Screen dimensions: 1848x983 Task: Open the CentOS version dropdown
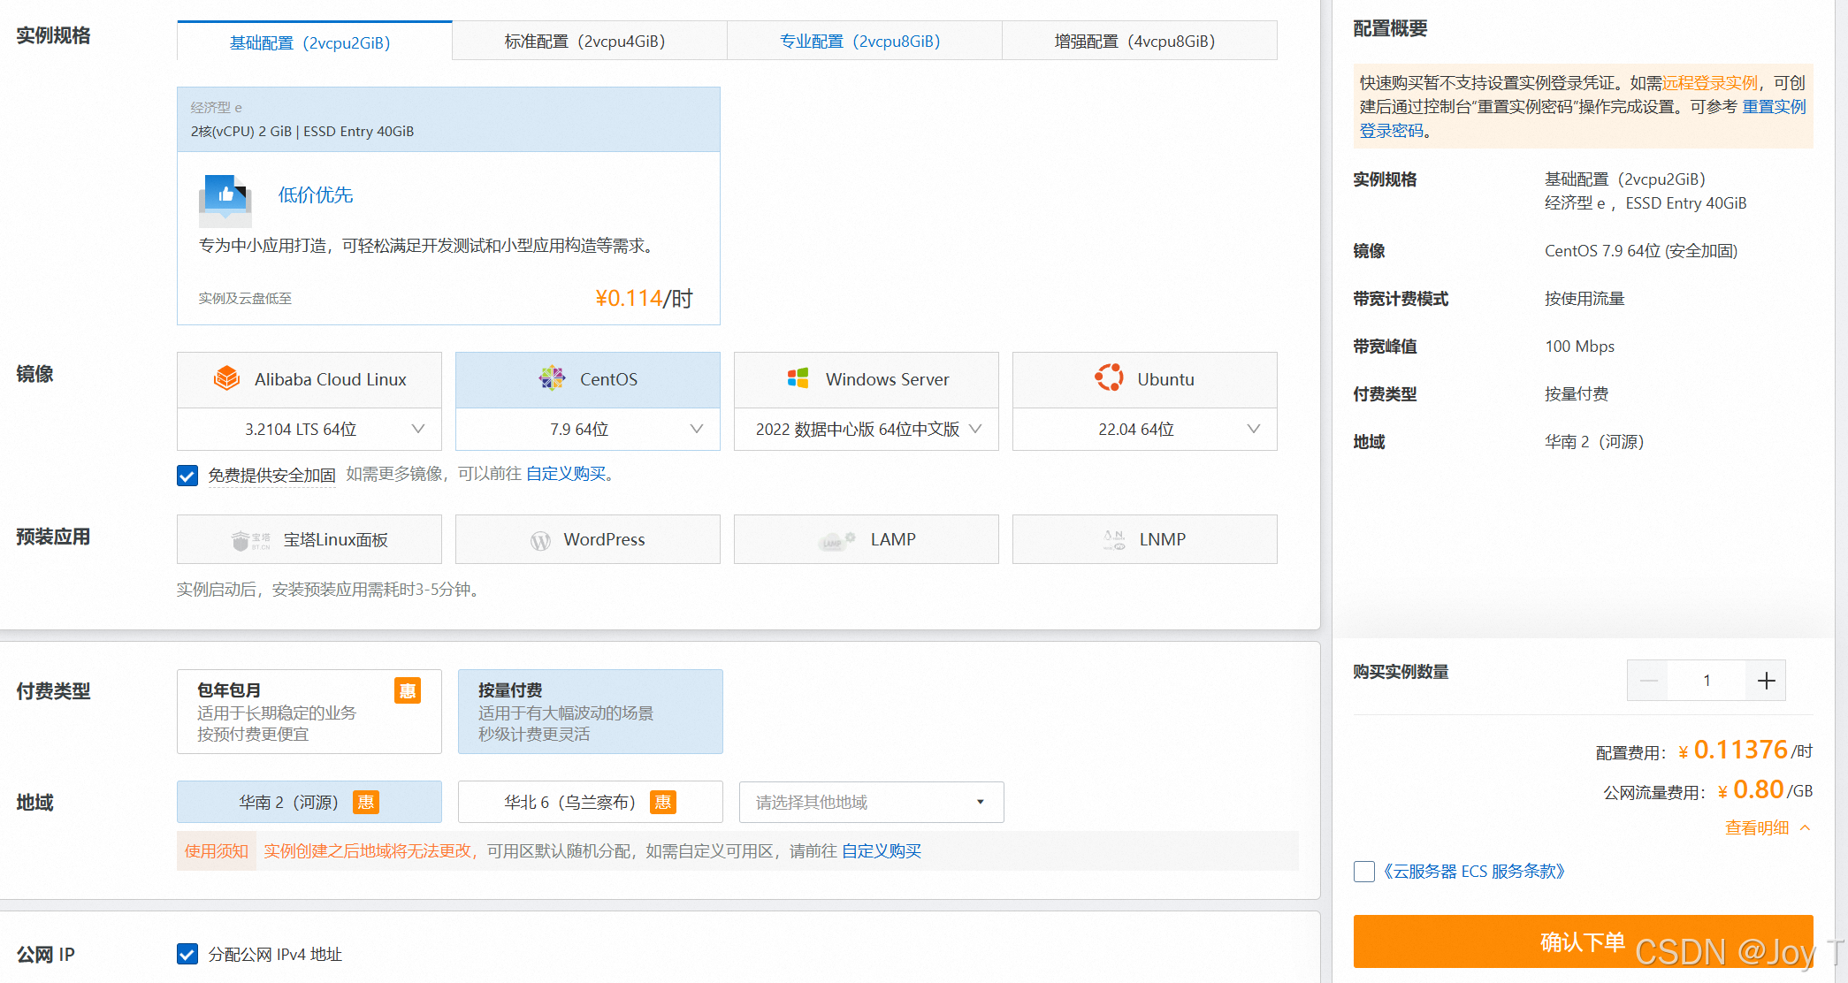point(698,429)
